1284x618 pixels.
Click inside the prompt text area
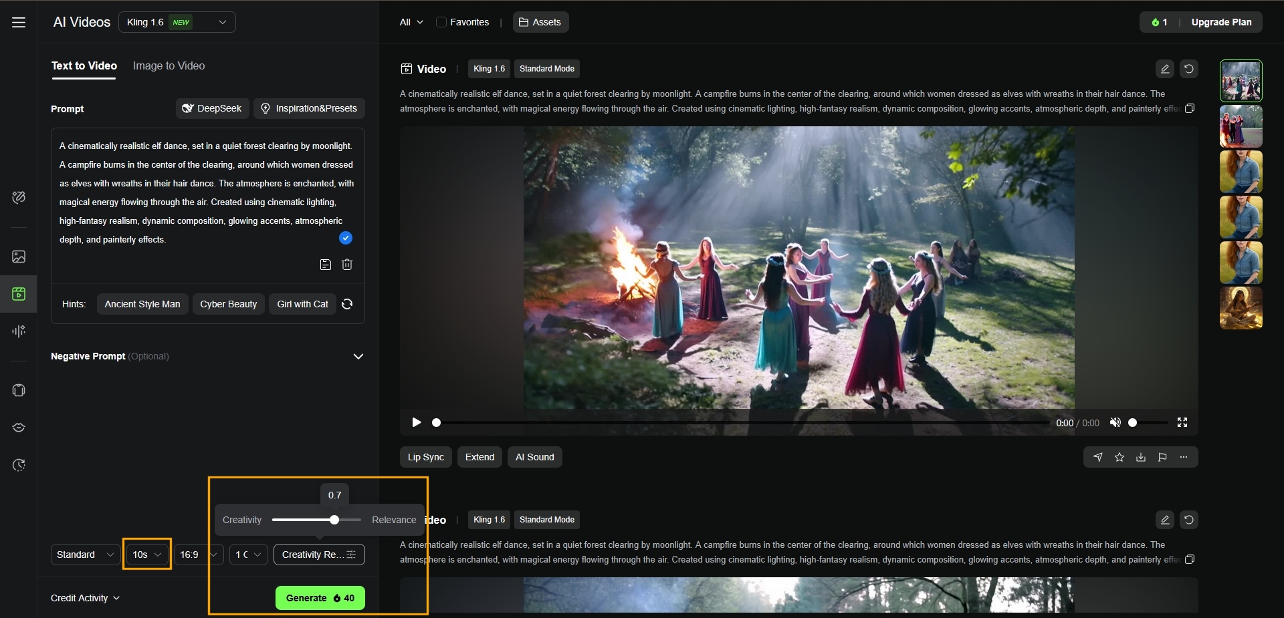coord(207,192)
